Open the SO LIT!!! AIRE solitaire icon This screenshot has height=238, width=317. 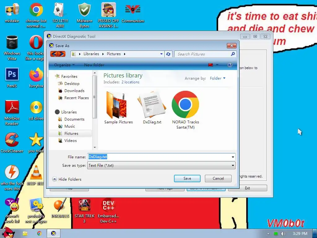60,15
